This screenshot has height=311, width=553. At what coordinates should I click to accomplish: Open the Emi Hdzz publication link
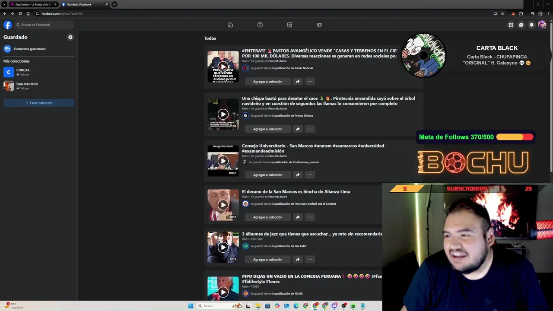click(289, 246)
